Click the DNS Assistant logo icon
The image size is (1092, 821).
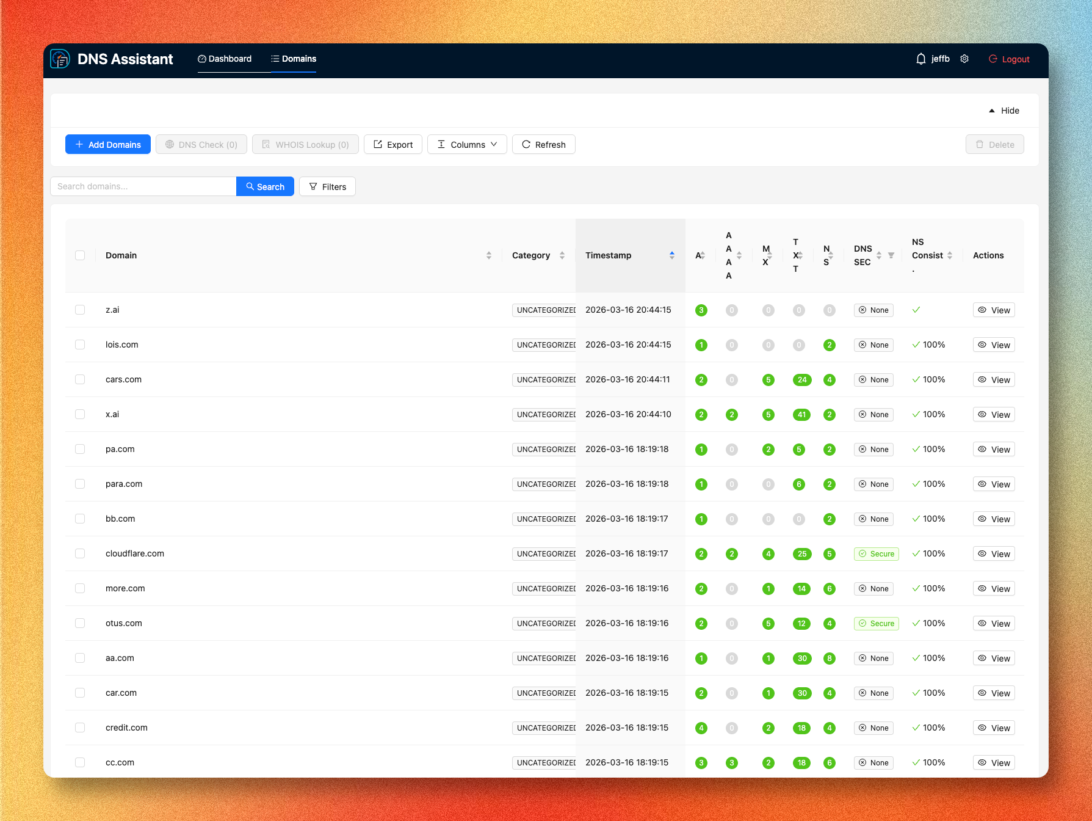click(60, 59)
